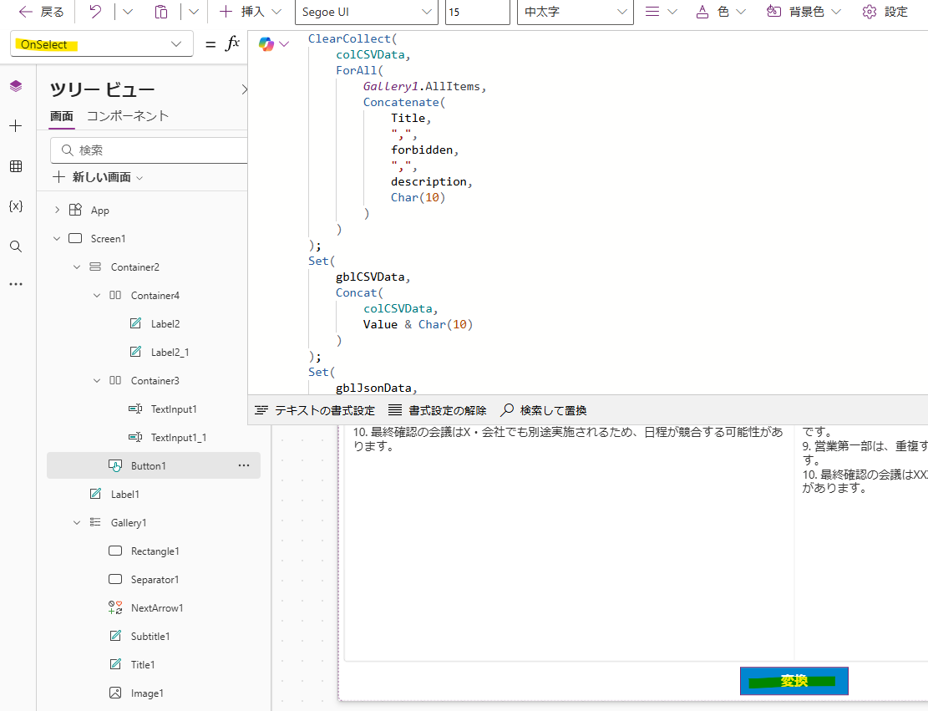Click the Back arrow (戻る) button
Image resolution: width=928 pixels, height=711 pixels.
coord(41,12)
